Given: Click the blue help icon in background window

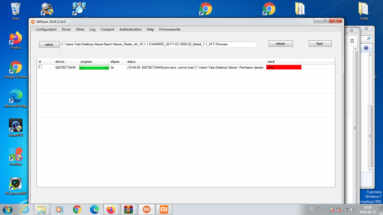Looking at the screenshot, I should tap(366, 48).
